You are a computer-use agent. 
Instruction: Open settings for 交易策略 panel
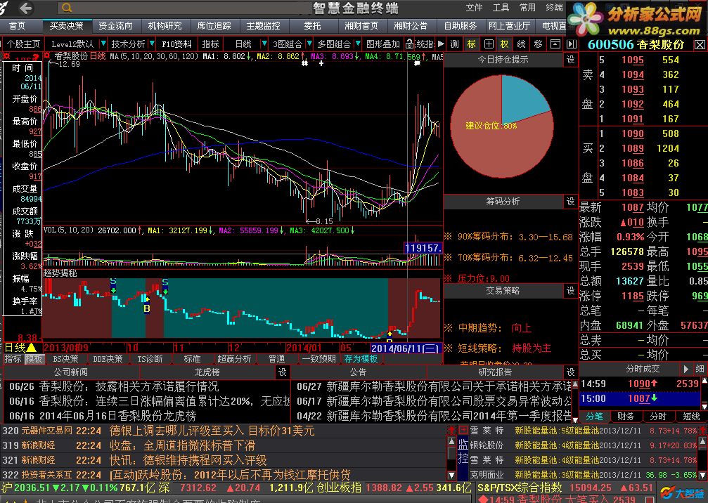571,291
